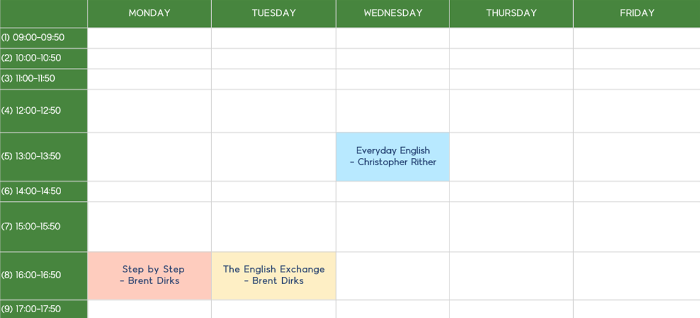The width and height of the screenshot is (700, 318).
Task: Select the WEDNESDAY column header
Action: click(x=393, y=13)
